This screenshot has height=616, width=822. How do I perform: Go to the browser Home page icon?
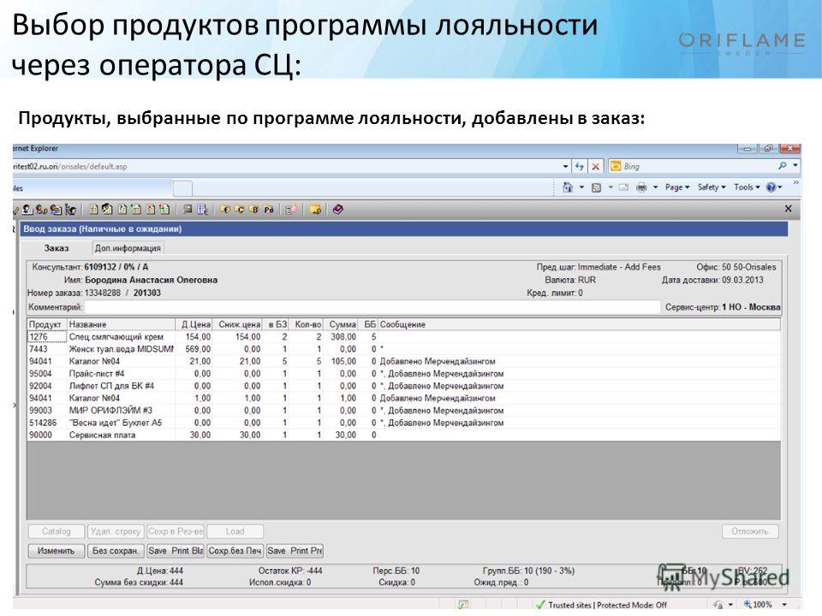click(x=568, y=187)
